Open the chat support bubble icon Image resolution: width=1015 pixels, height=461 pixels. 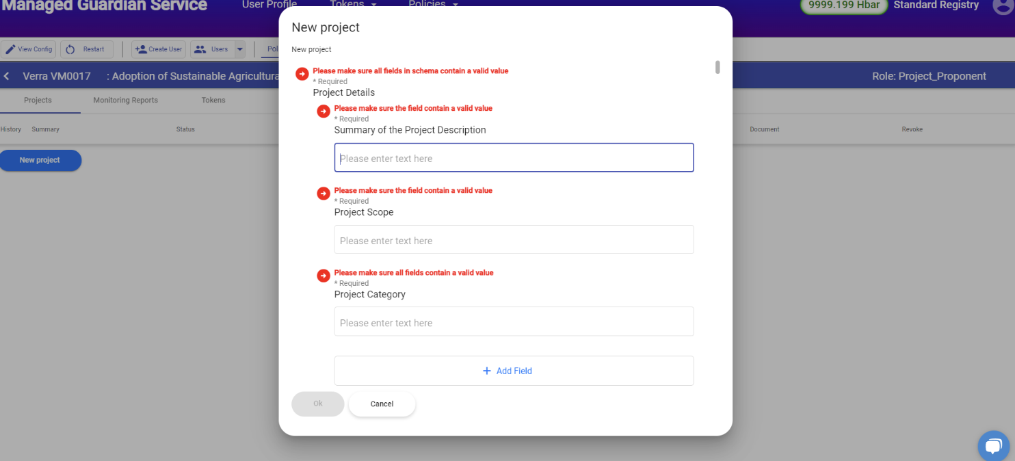point(994,446)
